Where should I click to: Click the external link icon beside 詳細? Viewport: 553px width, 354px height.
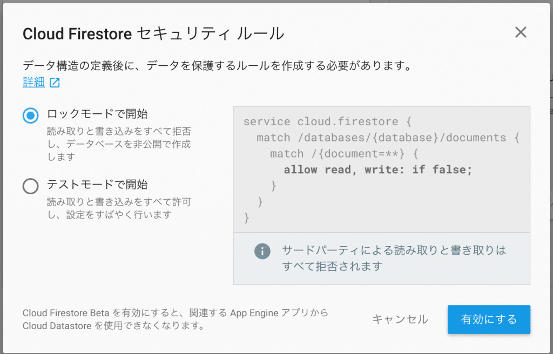point(55,83)
